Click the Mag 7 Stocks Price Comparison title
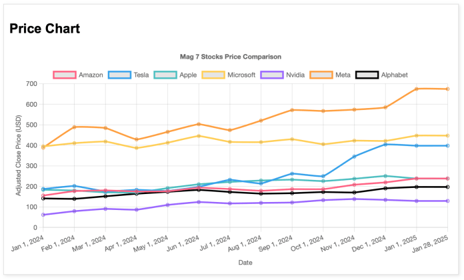 tap(231, 57)
